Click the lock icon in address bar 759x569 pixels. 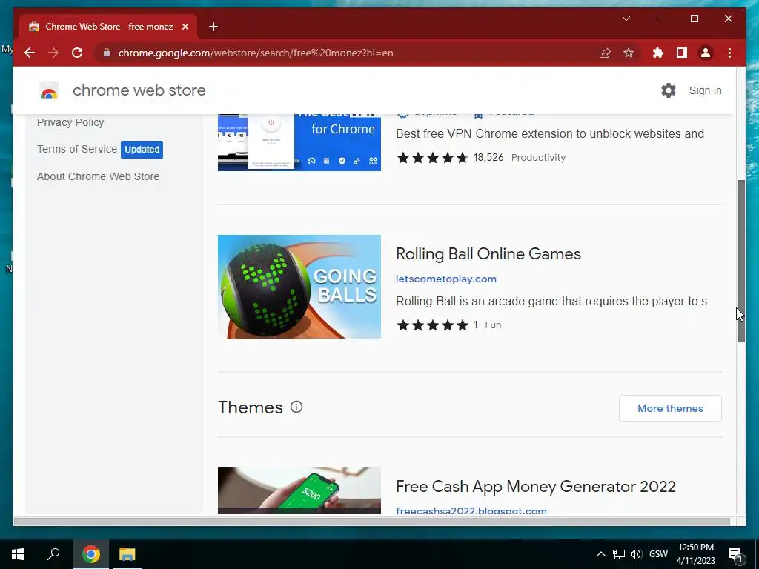(107, 53)
